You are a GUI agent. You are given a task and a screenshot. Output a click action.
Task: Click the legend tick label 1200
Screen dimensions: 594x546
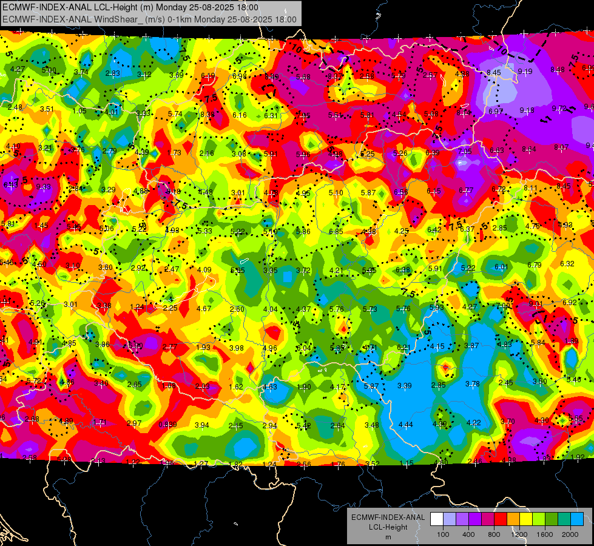click(x=519, y=534)
